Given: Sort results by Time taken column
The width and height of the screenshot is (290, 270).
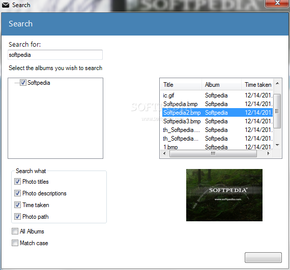Looking at the screenshot, I should click(x=257, y=85).
